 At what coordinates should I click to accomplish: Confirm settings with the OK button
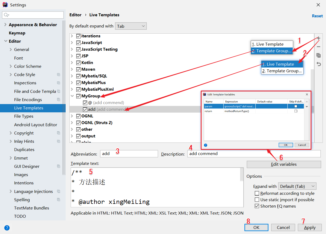[x=256, y=227]
